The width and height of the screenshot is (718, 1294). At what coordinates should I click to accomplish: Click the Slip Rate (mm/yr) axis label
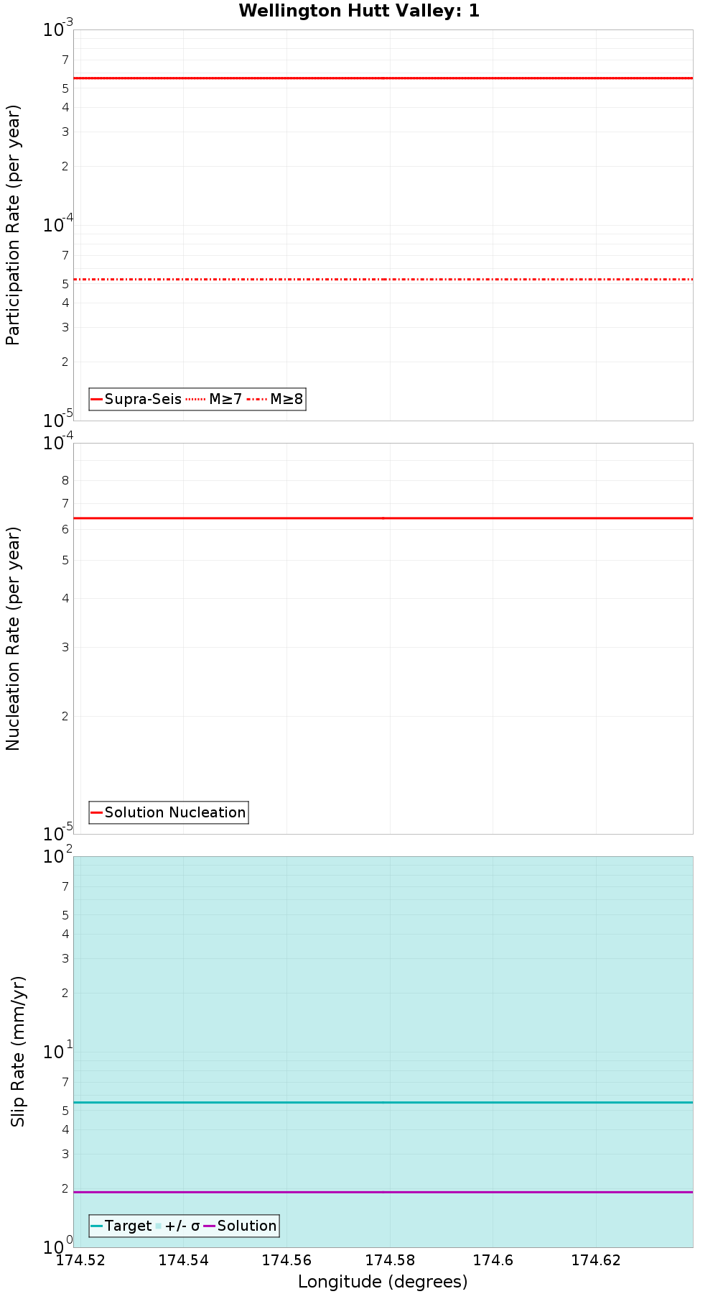click(x=18, y=1052)
